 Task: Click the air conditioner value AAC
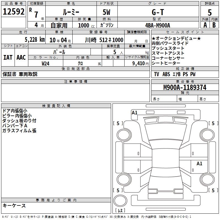pyautogui.click(x=21, y=57)
